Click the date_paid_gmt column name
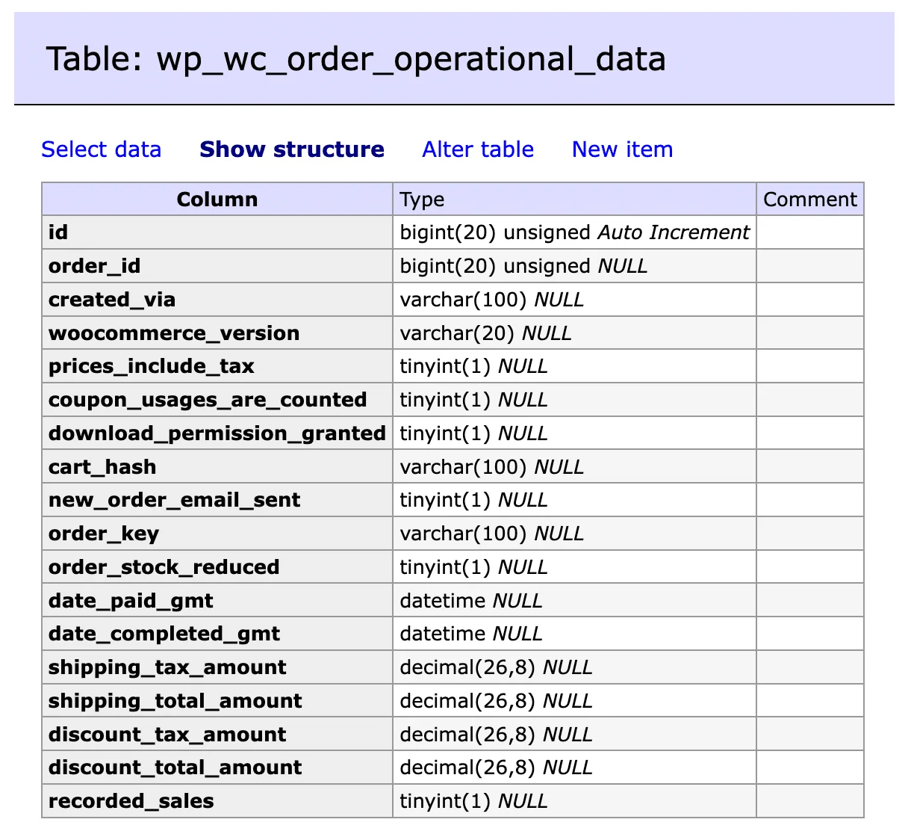This screenshot has height=837, width=911. coord(131,601)
